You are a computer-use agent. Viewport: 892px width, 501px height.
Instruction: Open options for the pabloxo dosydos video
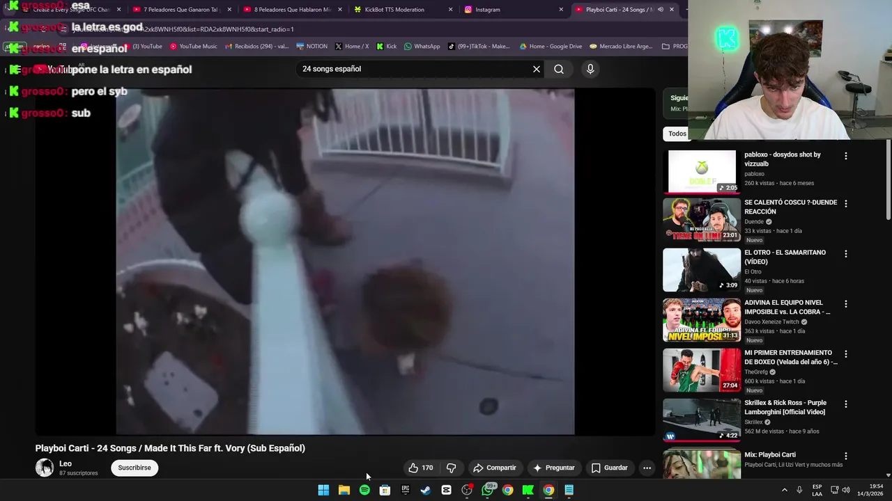click(846, 157)
